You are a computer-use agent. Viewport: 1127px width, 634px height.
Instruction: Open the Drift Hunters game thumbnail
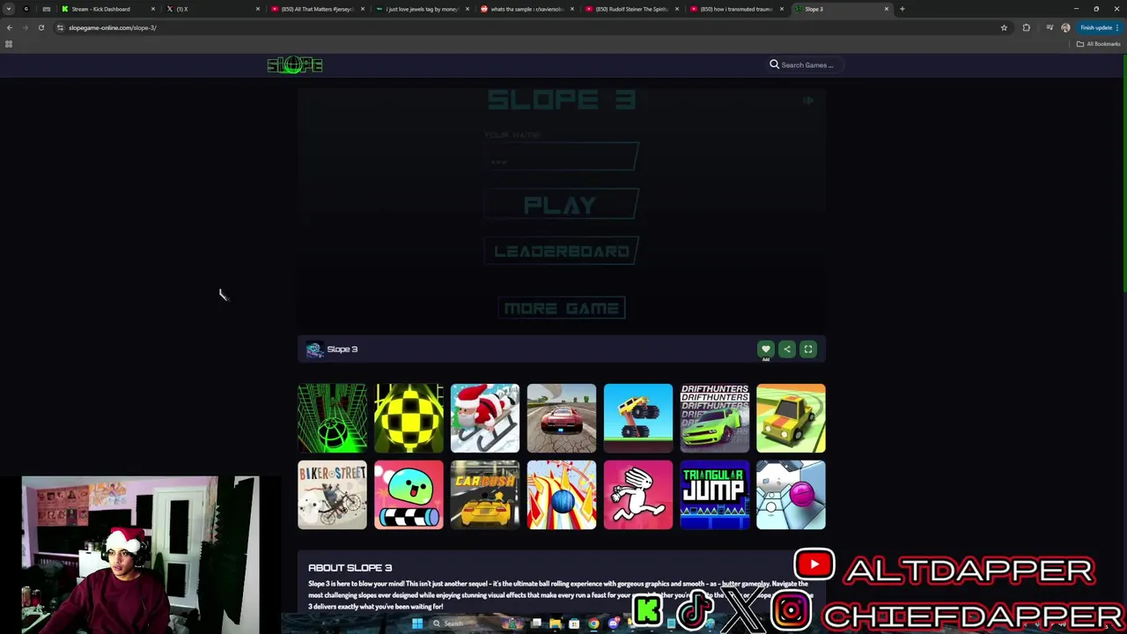tap(715, 418)
